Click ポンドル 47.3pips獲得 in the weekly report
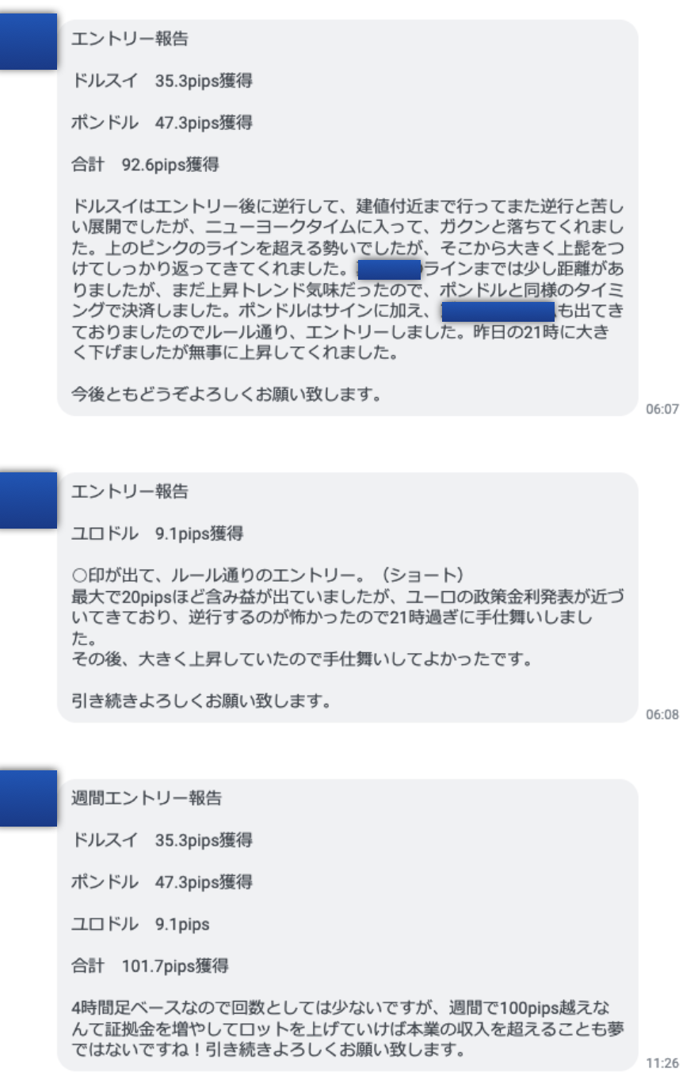The height and width of the screenshot is (1081, 698). click(162, 881)
